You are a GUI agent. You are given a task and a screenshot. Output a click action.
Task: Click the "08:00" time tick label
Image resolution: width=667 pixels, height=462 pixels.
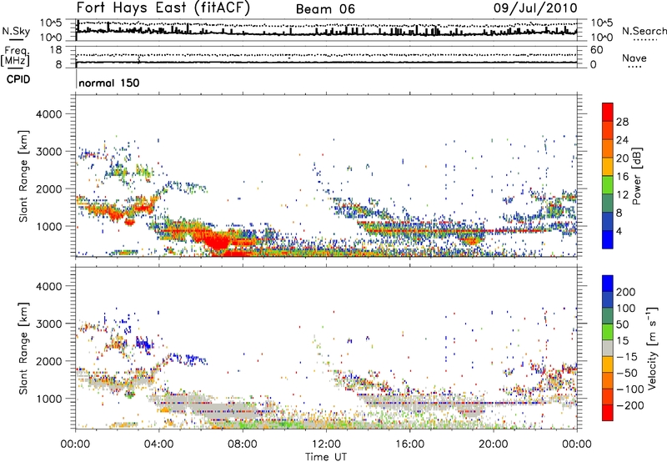pyautogui.click(x=243, y=444)
